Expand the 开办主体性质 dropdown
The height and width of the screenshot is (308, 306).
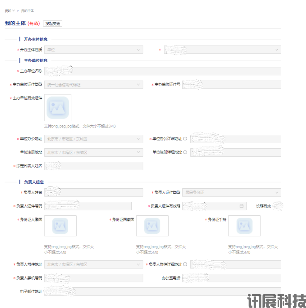(x=93, y=50)
